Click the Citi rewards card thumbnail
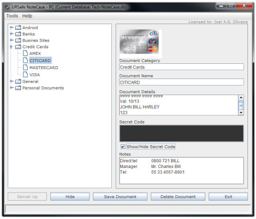Image resolution: width=256 pixels, height=219 pixels. tap(139, 42)
